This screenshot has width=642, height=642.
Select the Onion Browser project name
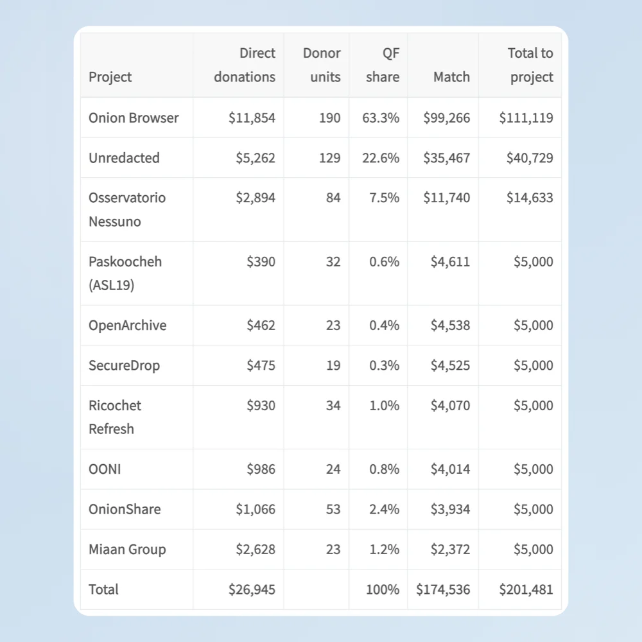pos(134,118)
